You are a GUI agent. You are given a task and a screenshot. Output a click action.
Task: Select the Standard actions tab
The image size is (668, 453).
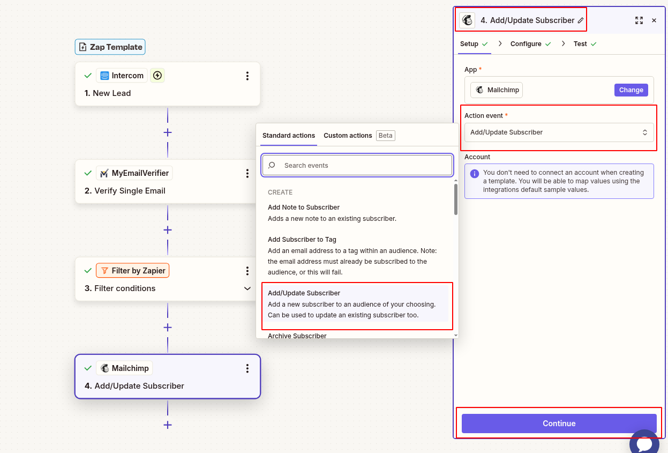[288, 136]
